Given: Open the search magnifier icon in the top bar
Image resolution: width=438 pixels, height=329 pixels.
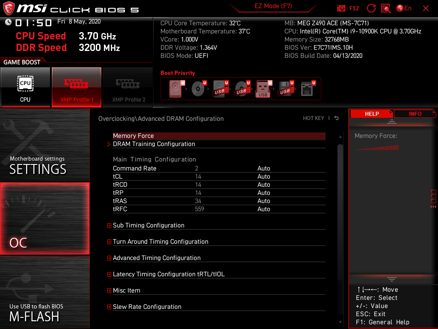Looking at the screenshot, I should coord(386,9).
